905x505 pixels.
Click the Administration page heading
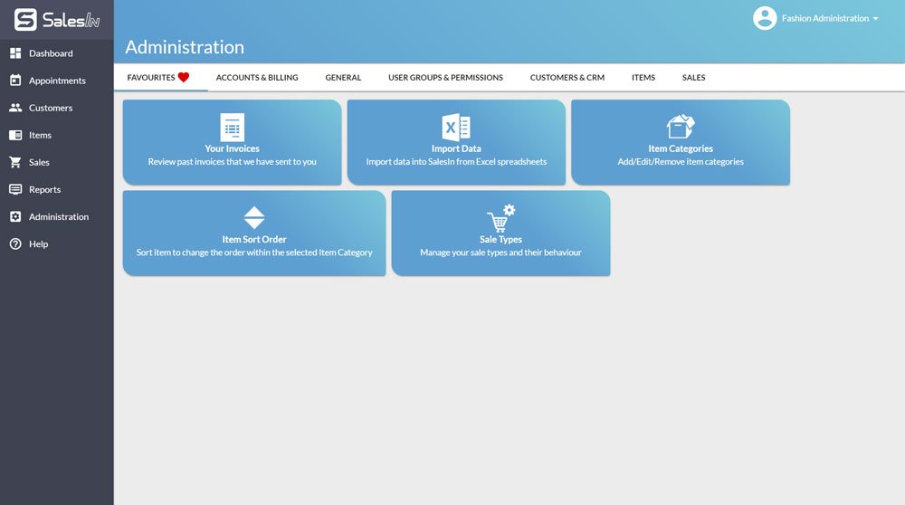pos(185,47)
